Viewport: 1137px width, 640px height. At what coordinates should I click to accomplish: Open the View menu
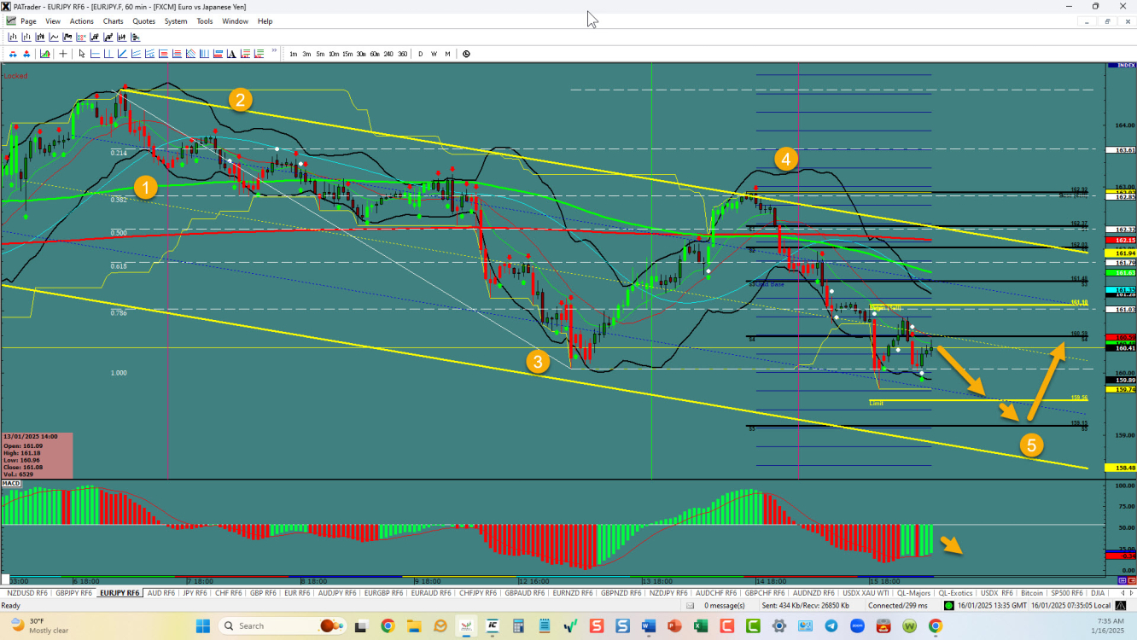pyautogui.click(x=53, y=21)
